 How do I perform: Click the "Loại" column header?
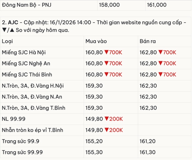tap(7, 41)
